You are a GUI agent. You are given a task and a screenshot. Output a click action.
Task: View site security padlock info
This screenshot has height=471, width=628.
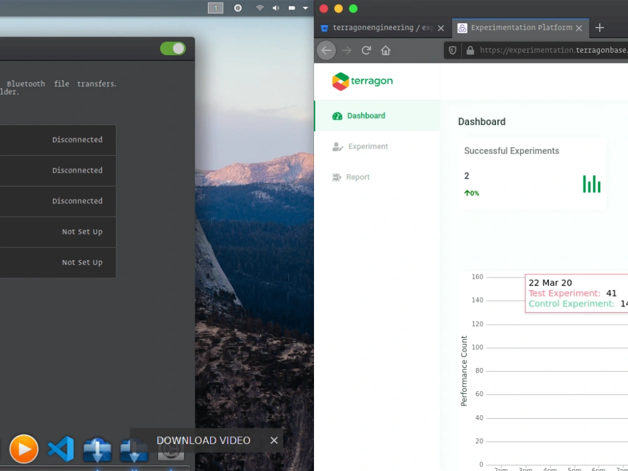(470, 50)
